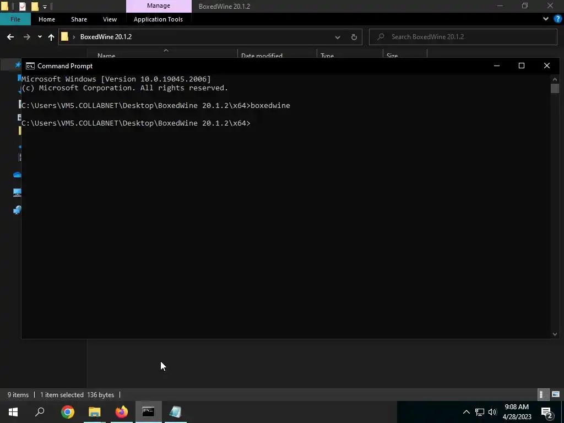This screenshot has height=423, width=564.
Task: Close the Command Prompt window
Action: tap(547, 66)
